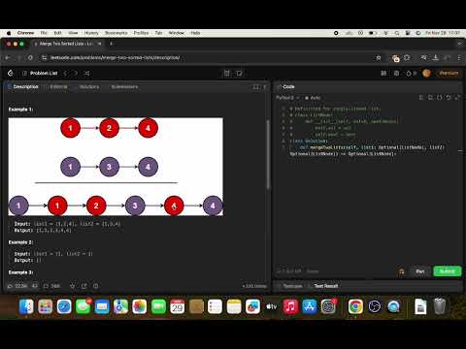Reload the page

pyautogui.click(x=30, y=58)
